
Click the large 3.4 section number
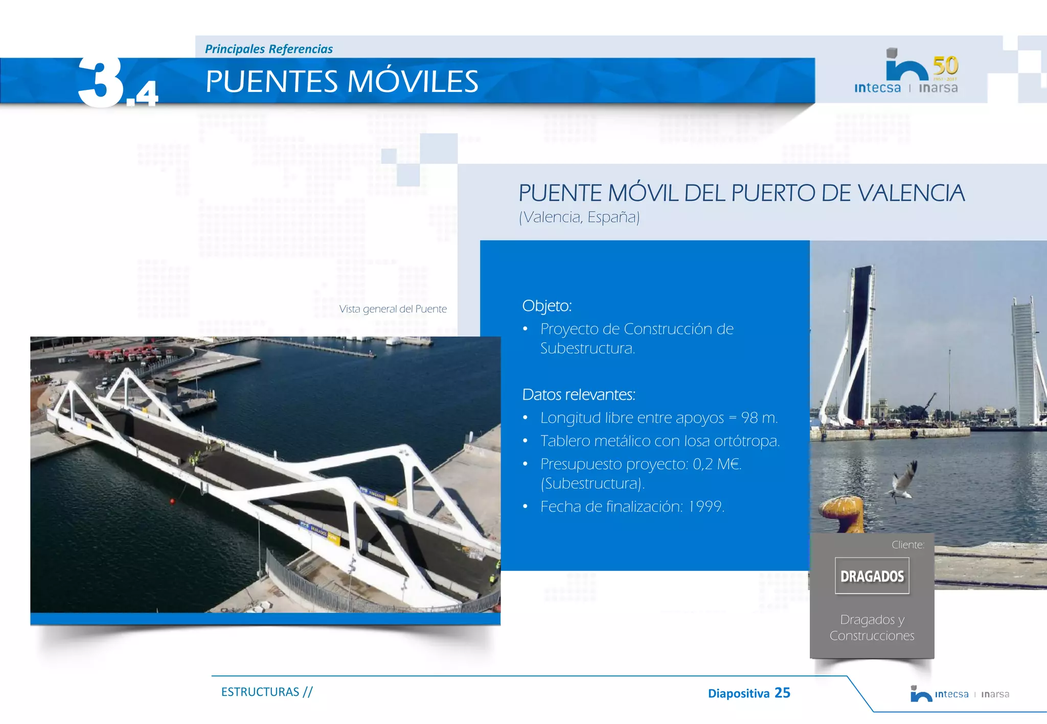[x=117, y=83]
